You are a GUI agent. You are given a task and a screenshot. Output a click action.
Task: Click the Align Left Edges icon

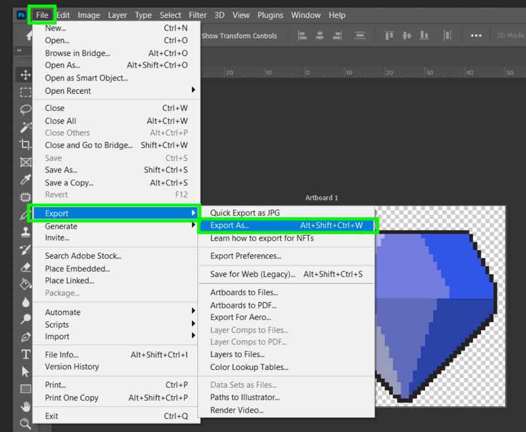point(302,35)
